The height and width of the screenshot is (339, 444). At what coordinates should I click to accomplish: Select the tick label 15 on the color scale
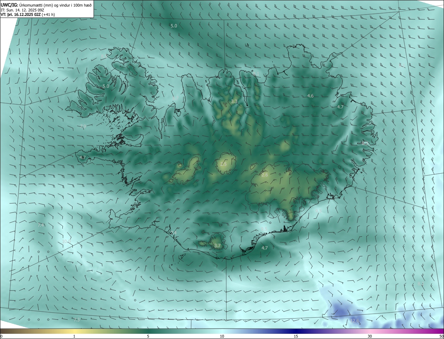click(296, 336)
